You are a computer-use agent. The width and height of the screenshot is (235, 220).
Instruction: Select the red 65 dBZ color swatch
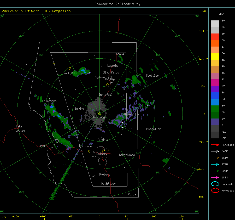[x=215, y=37]
